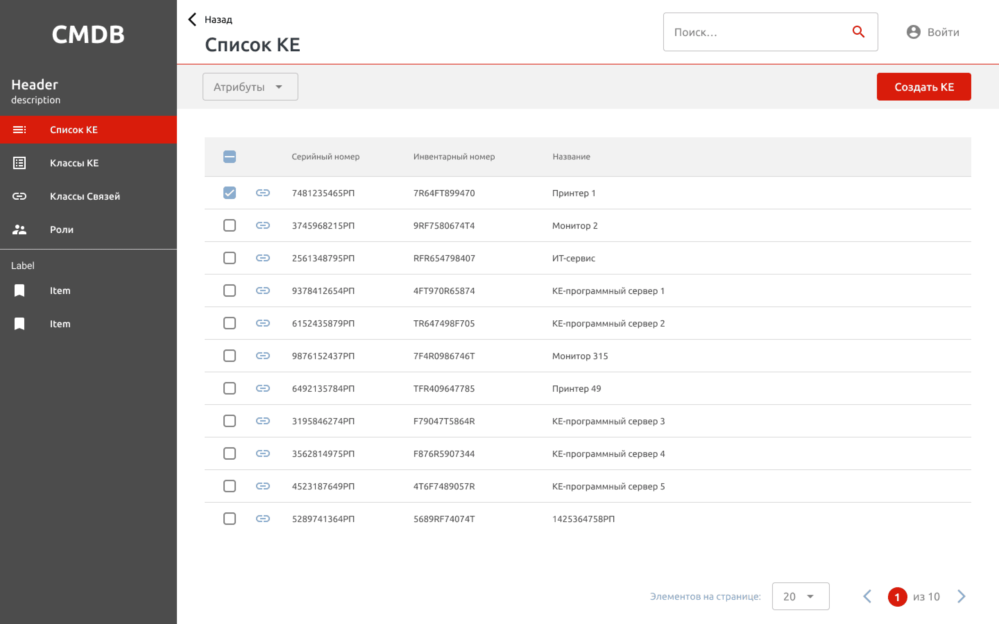The width and height of the screenshot is (999, 624).
Task: Check the box for row 5289741364РП
Action: pyautogui.click(x=230, y=519)
